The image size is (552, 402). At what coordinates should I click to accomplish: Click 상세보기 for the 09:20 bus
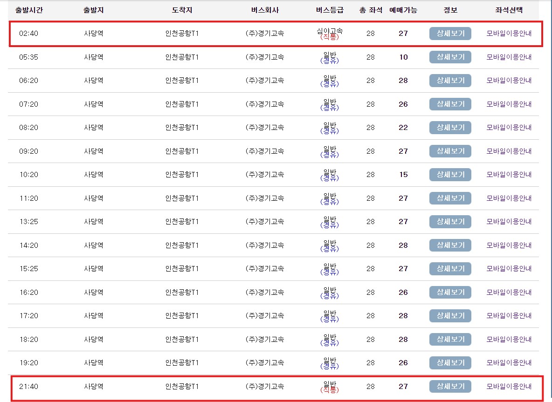point(449,151)
